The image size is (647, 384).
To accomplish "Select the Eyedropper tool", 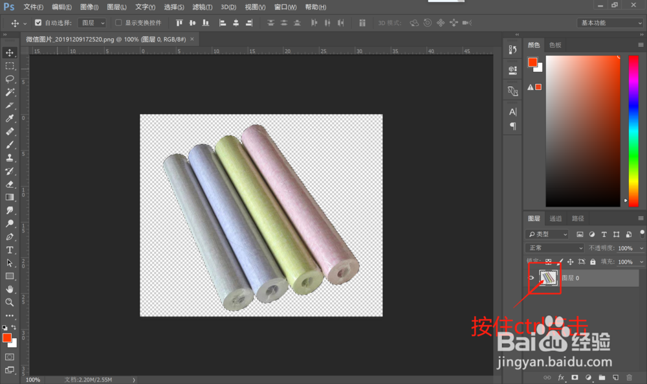I will [x=10, y=119].
